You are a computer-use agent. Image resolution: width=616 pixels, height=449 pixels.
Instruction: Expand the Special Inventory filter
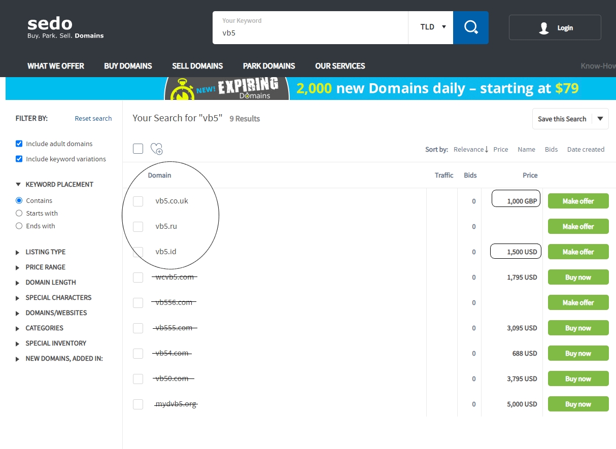point(51,343)
